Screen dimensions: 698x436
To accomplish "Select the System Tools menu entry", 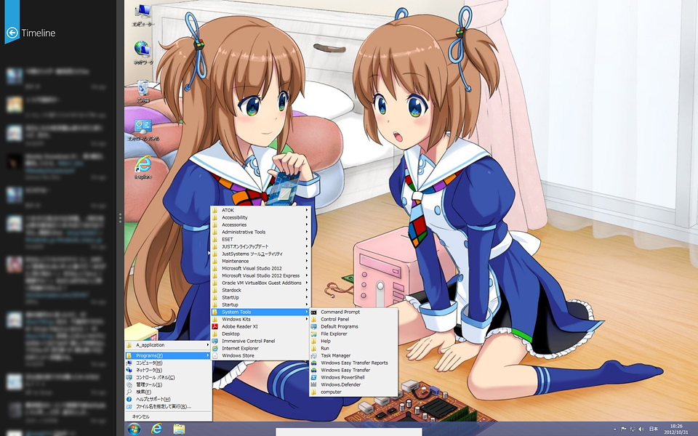I will [x=260, y=312].
